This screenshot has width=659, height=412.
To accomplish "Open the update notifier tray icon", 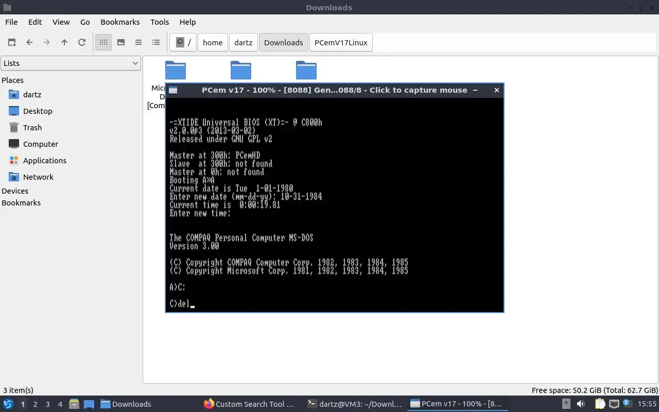I will point(627,404).
